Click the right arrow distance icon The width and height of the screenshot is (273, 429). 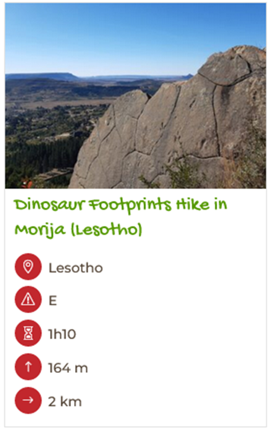coord(28,401)
